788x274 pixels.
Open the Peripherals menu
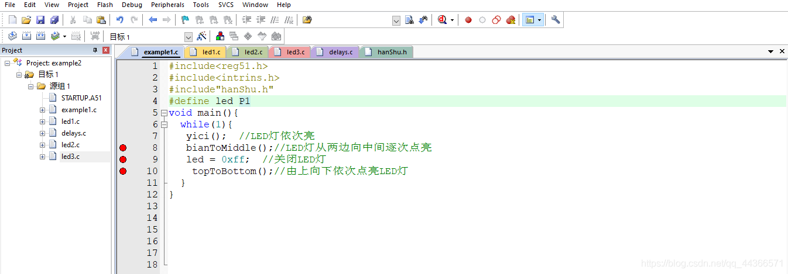point(167,5)
